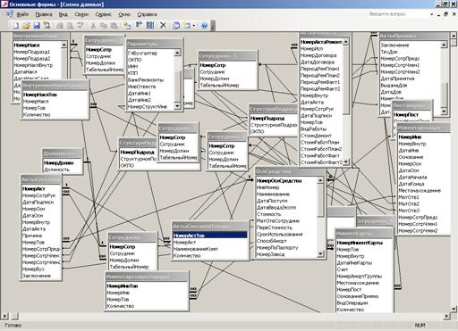Image resolution: width=458 pixels, height=331 pixels.
Task: Expand the New Object dropdown arrow
Action: click(x=194, y=26)
